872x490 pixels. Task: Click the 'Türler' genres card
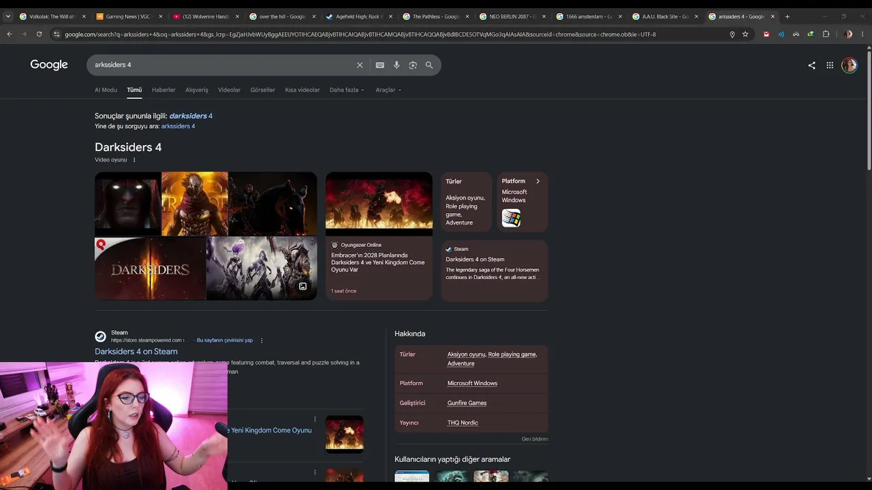[x=466, y=202]
